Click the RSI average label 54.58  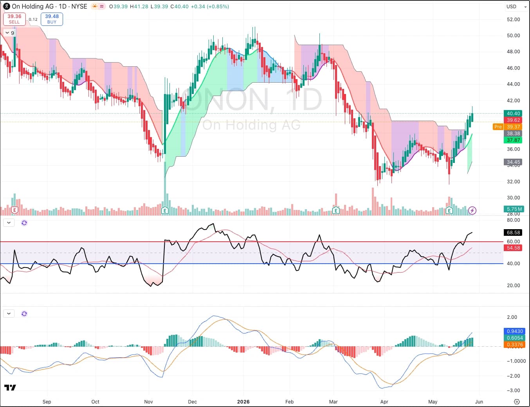pyautogui.click(x=513, y=248)
